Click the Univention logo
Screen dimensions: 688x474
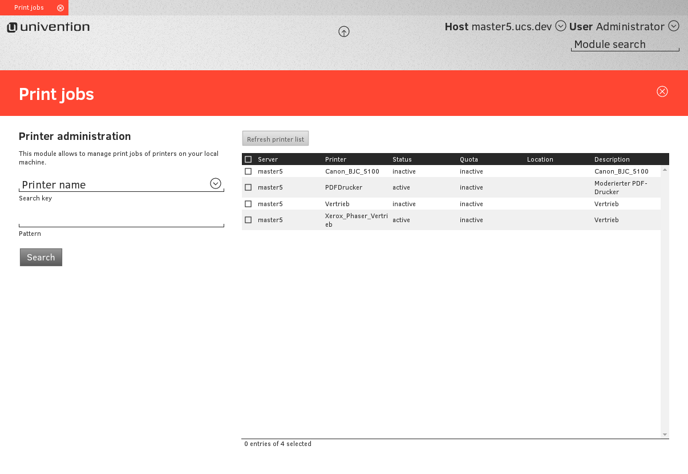(48, 27)
